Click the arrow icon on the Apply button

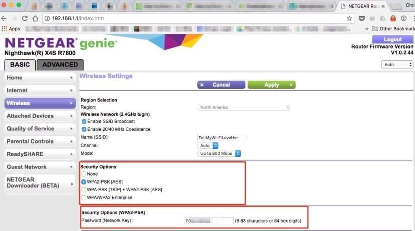291,85
